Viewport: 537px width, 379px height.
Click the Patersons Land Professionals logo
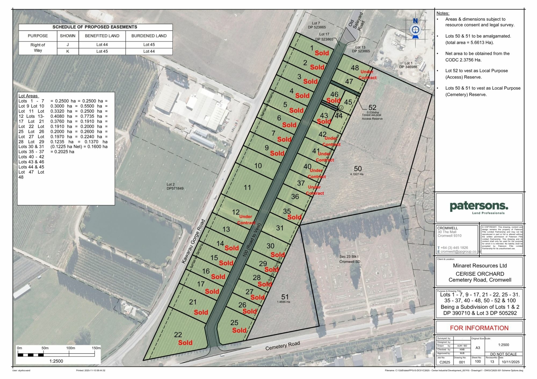[x=479, y=208]
